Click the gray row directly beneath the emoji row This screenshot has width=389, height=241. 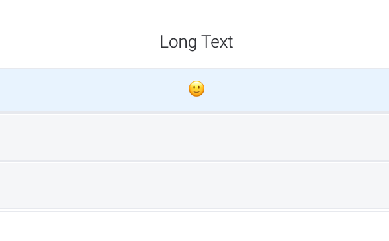tap(194, 138)
